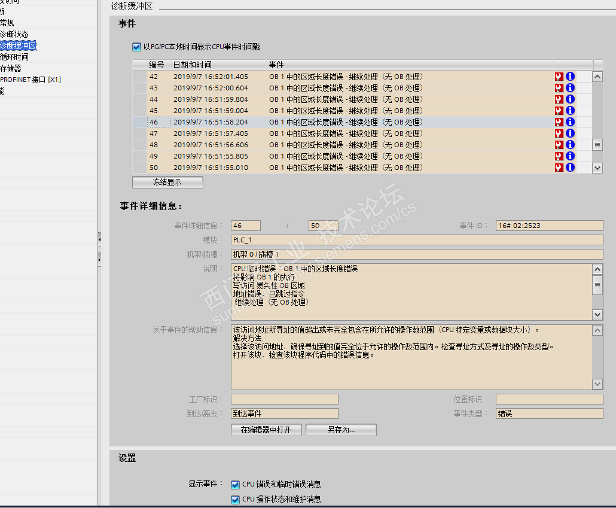Click 模块 field showing PLC_1
This screenshot has height=508, width=616.
[417, 241]
